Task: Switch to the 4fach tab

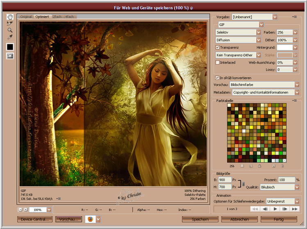Action: [x=70, y=17]
